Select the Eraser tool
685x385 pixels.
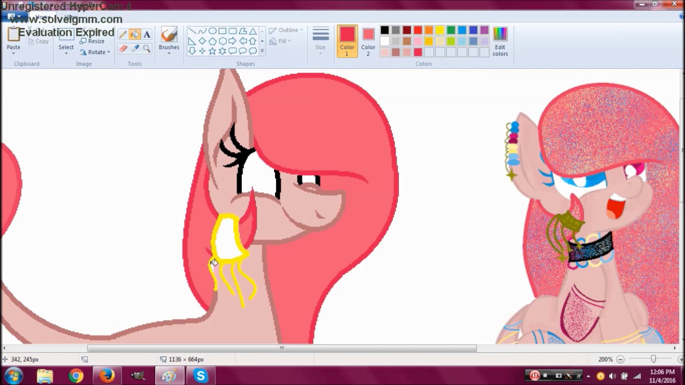tap(123, 49)
